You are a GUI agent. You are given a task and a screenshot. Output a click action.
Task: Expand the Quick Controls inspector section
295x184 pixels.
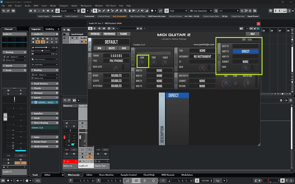click(45, 146)
